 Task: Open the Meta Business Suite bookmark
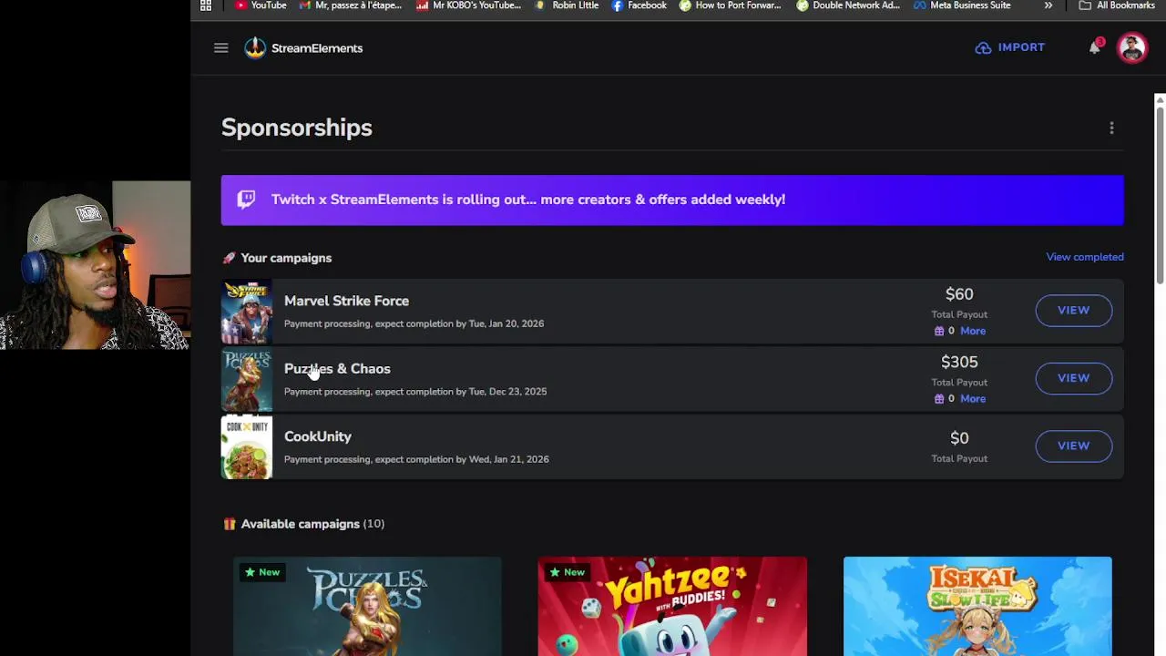click(963, 5)
